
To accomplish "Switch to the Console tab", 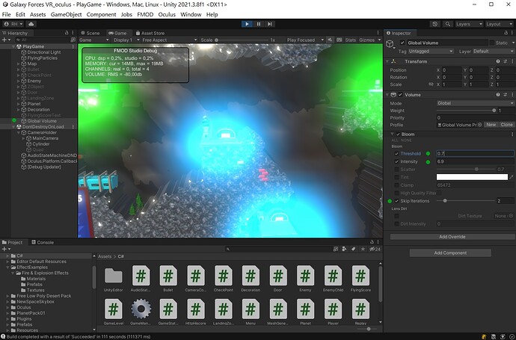I will (43, 242).
